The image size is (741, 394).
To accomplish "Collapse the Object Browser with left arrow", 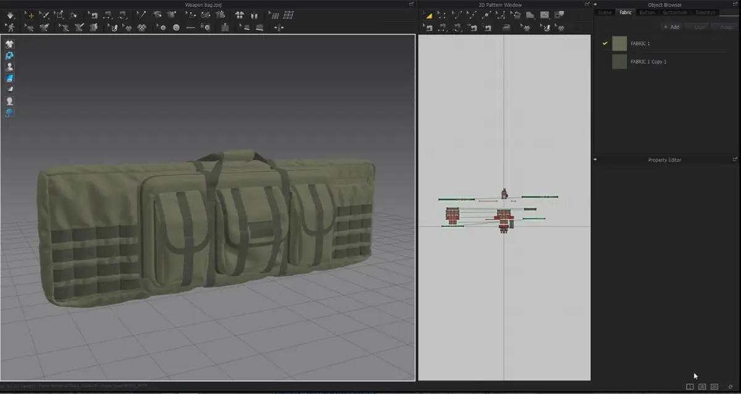I will tap(596, 4).
